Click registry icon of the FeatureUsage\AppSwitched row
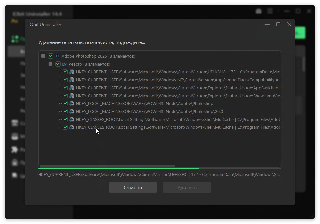 click(72, 88)
